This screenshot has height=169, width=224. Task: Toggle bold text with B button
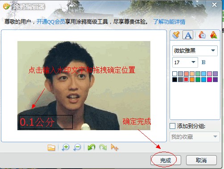[x=203, y=62]
